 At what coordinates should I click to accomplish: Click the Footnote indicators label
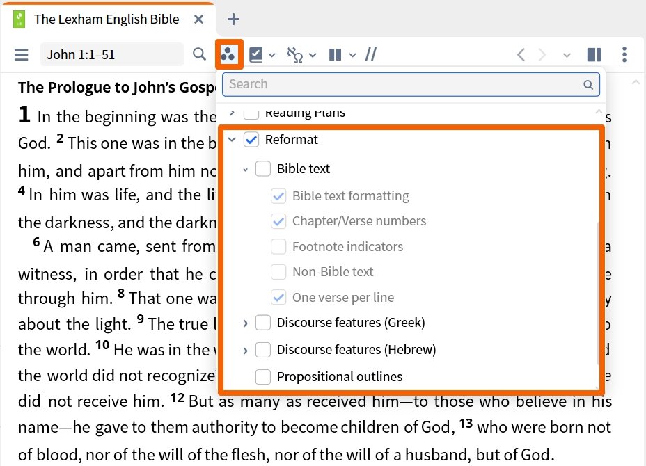pyautogui.click(x=348, y=247)
